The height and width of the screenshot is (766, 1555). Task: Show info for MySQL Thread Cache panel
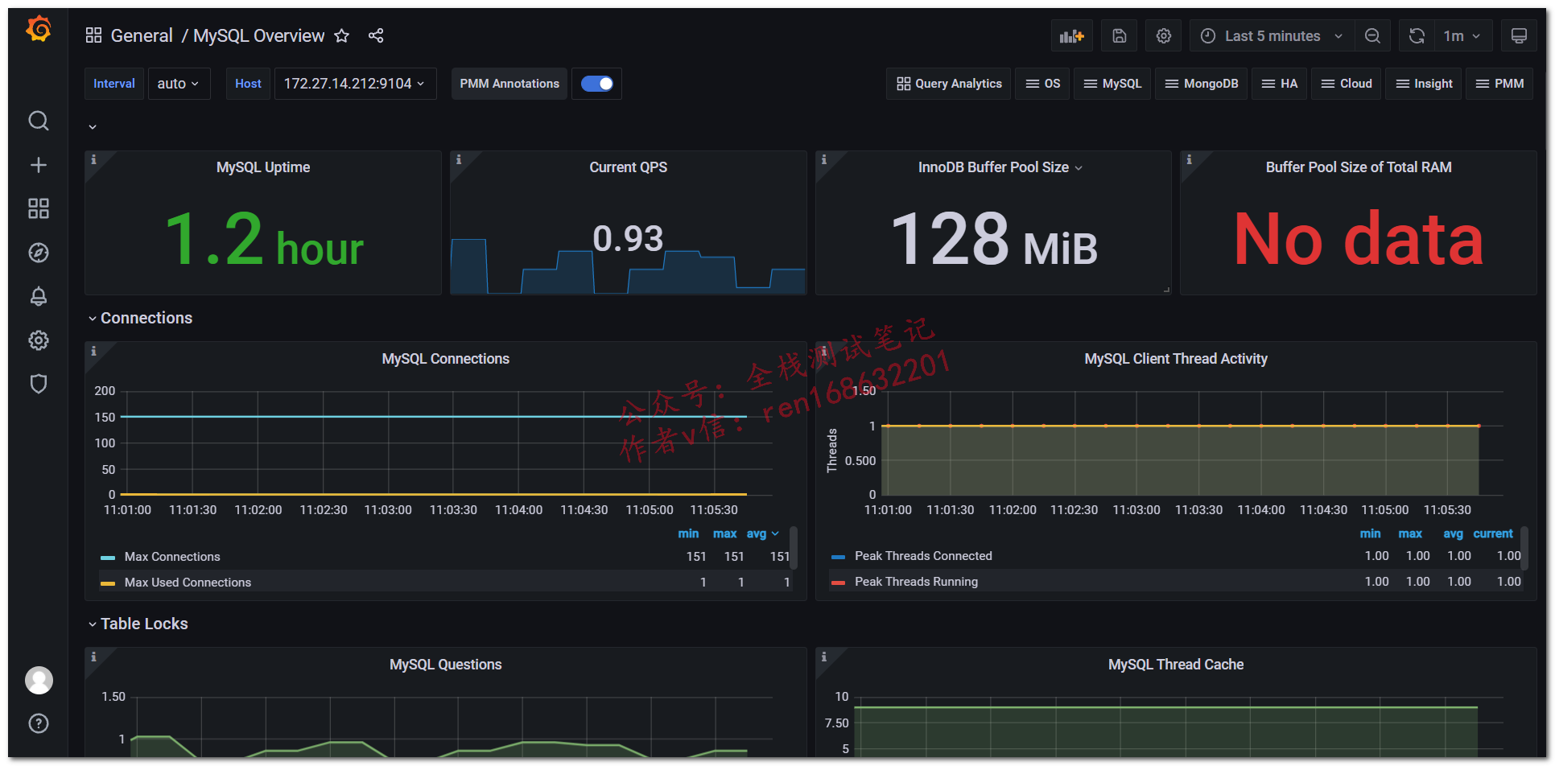tap(824, 657)
